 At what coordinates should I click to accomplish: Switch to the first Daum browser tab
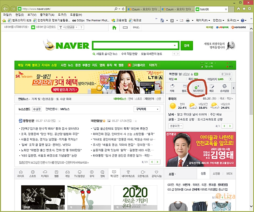[144, 9]
